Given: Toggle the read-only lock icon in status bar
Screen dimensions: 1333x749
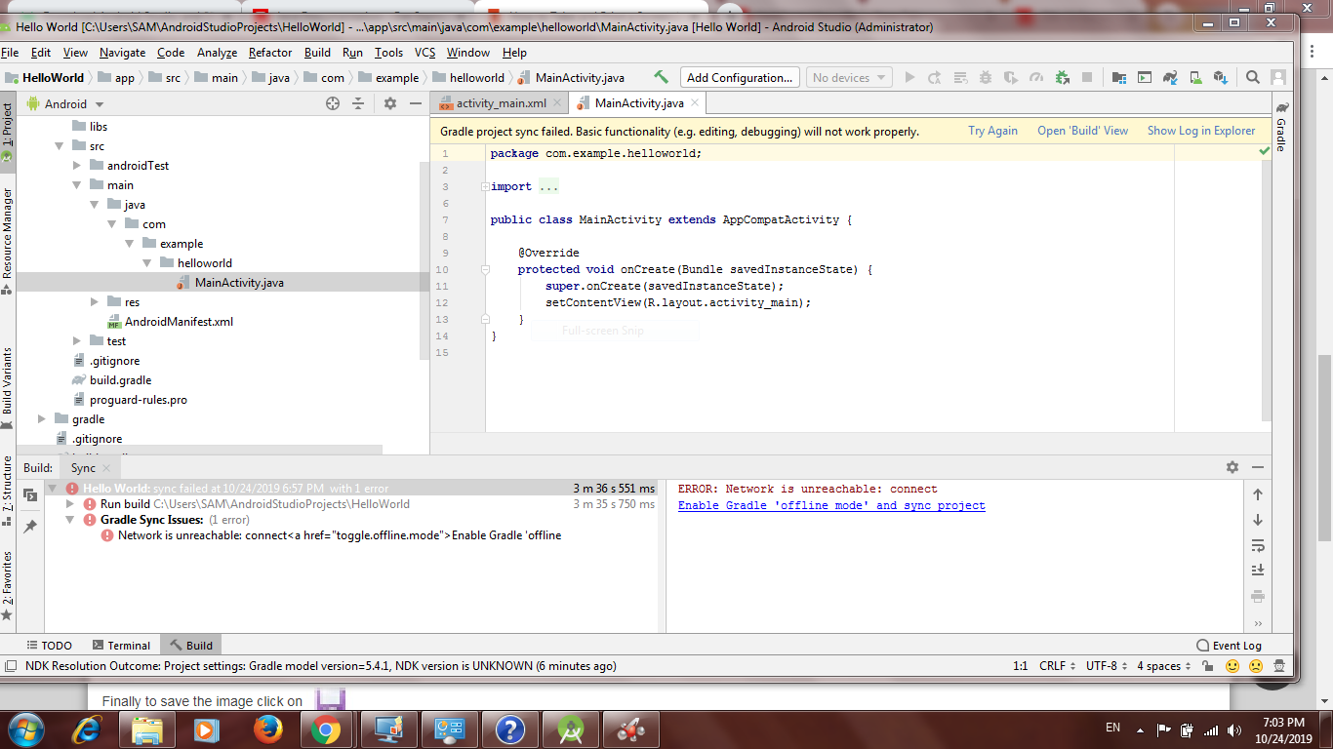Looking at the screenshot, I should pyautogui.click(x=1208, y=666).
